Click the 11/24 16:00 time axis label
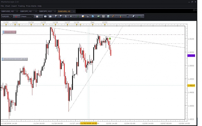The height and width of the screenshot is (126, 202). pyautogui.click(x=39, y=123)
